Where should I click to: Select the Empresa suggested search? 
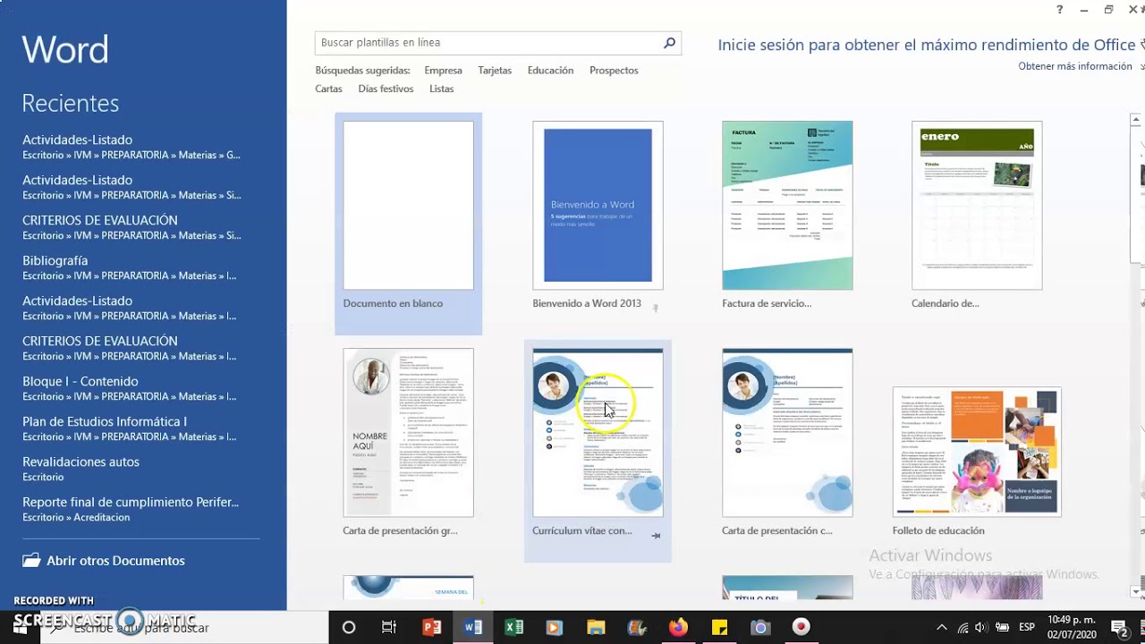pos(443,71)
